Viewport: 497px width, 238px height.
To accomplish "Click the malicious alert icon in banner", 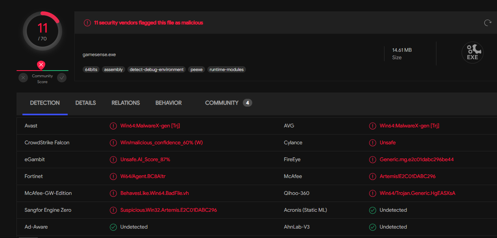I will (87, 23).
